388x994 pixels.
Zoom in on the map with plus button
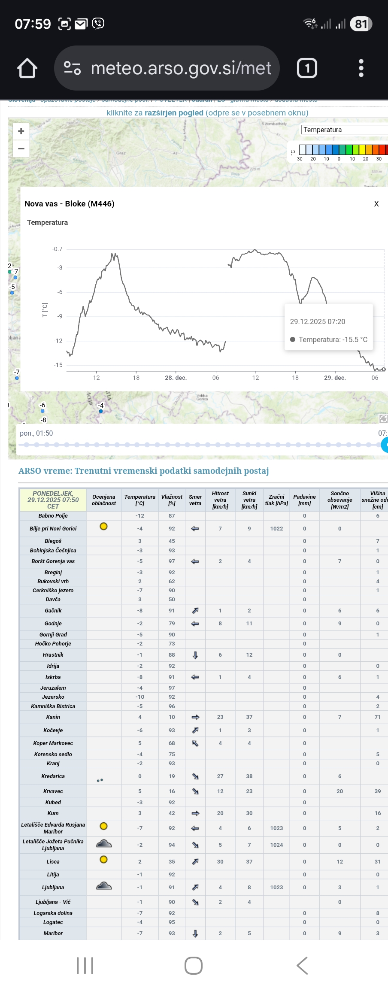pos(21,131)
